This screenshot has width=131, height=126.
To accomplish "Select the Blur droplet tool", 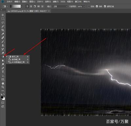I will (3, 61).
